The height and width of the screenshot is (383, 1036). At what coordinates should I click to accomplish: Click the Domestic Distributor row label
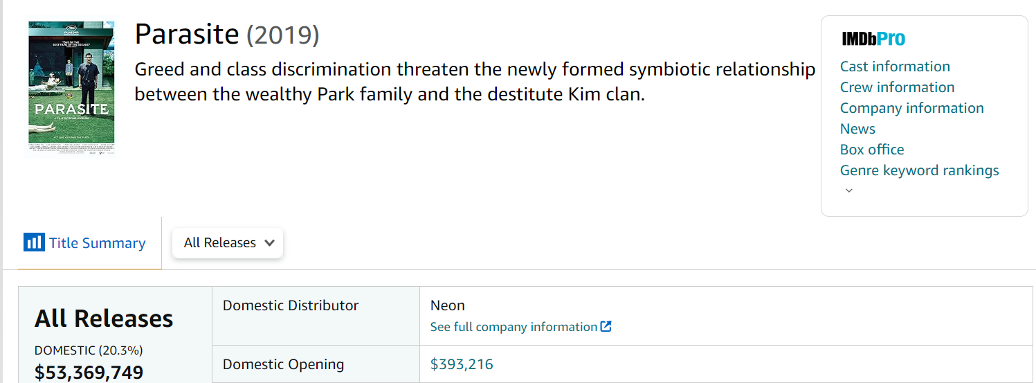point(291,305)
